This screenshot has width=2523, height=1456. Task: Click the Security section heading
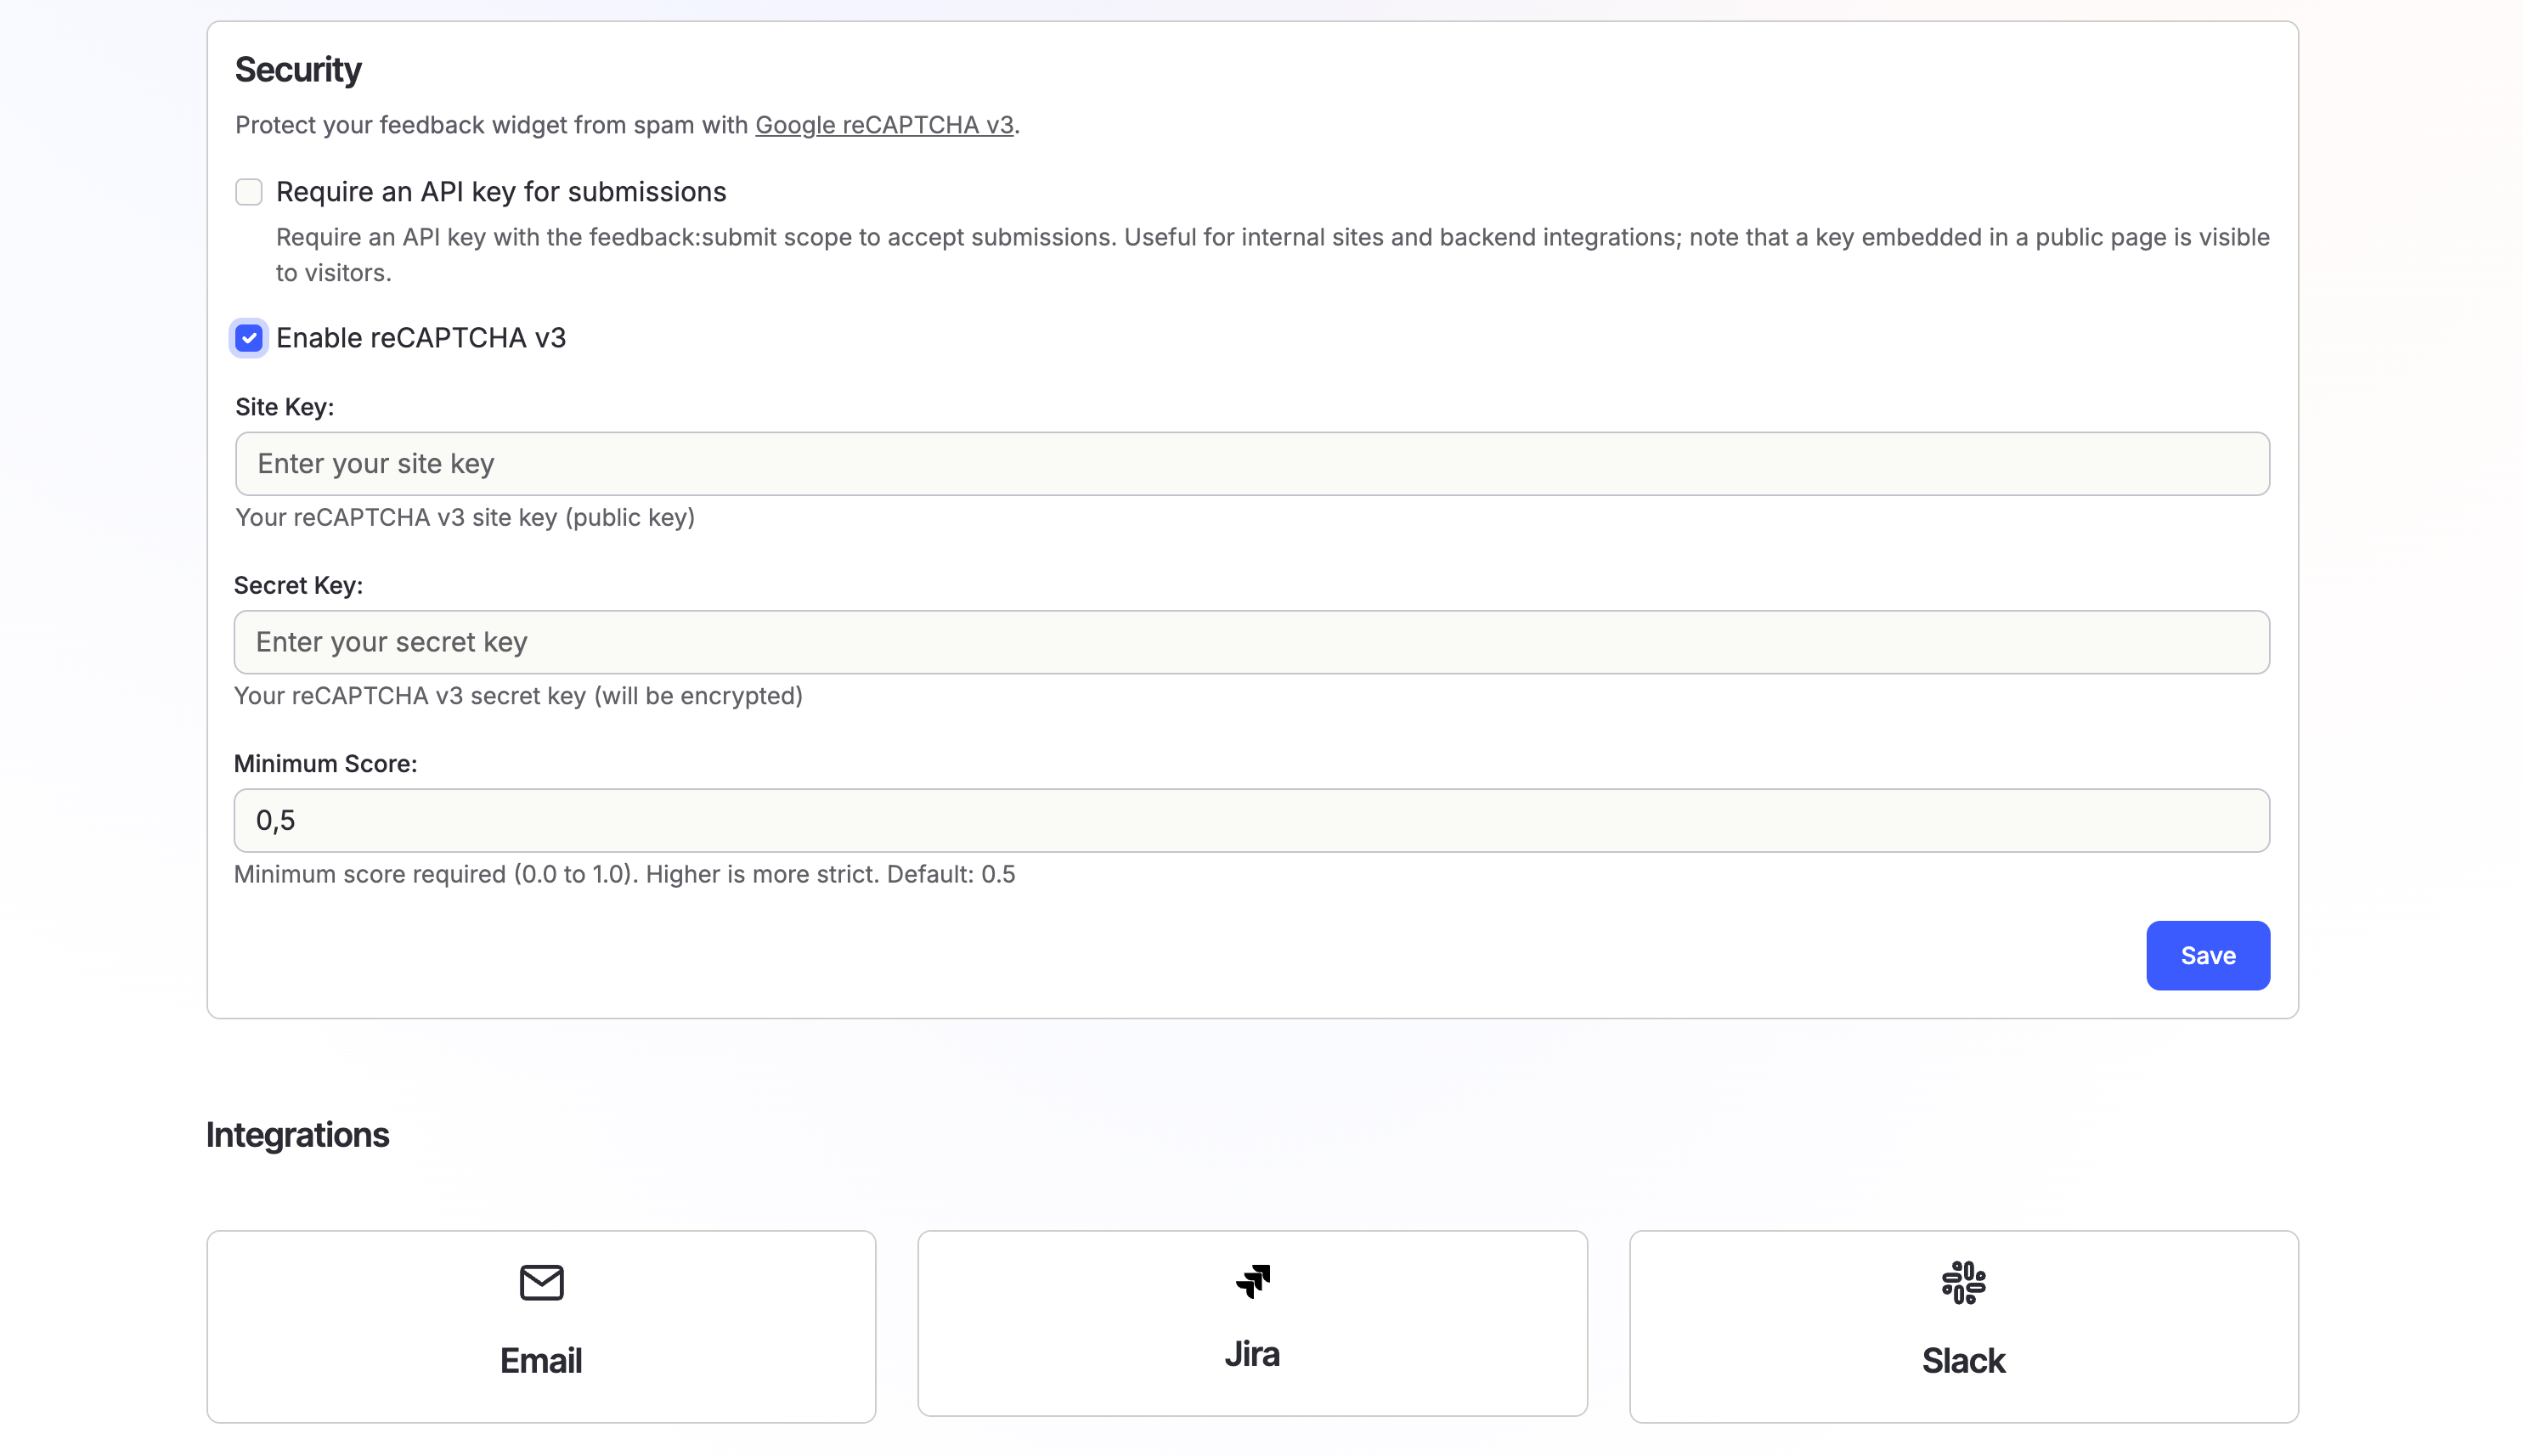(298, 70)
